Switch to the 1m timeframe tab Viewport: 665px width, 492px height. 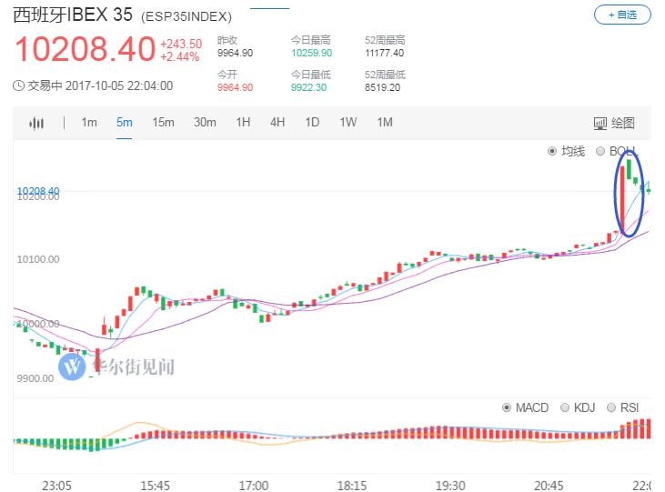(x=89, y=123)
